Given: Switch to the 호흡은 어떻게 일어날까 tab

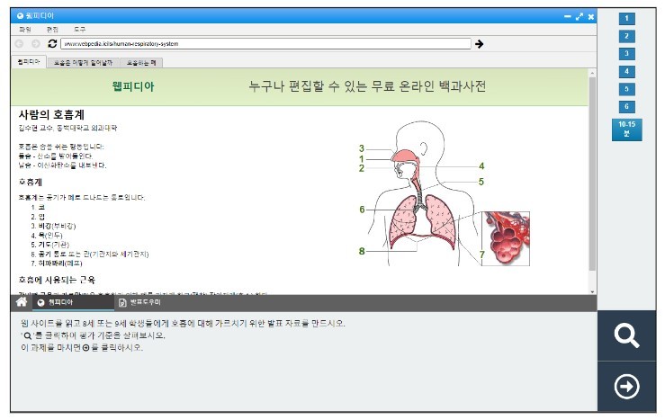Looking at the screenshot, I should pos(83,63).
